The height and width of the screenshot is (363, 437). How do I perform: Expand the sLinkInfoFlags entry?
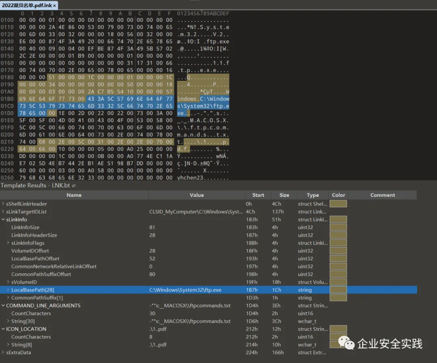coord(8,243)
